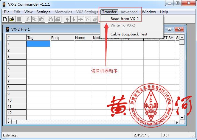
Task: Click the row 5 header
Action: 16,69
